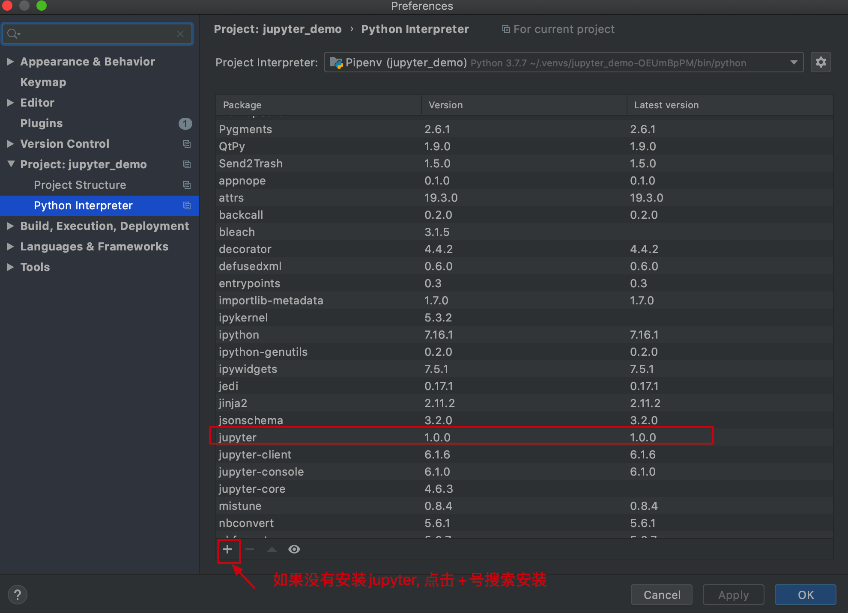Select the ipywidgets package row

[525, 369]
